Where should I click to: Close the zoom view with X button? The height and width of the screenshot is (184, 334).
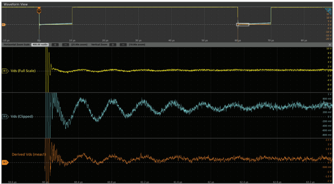point(330,45)
